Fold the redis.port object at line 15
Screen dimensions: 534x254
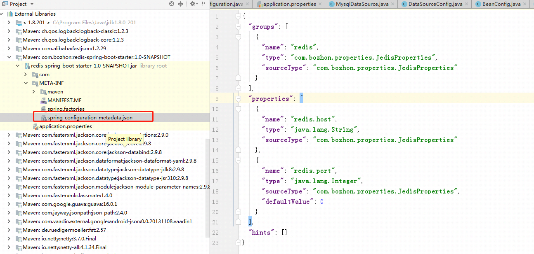(238, 160)
